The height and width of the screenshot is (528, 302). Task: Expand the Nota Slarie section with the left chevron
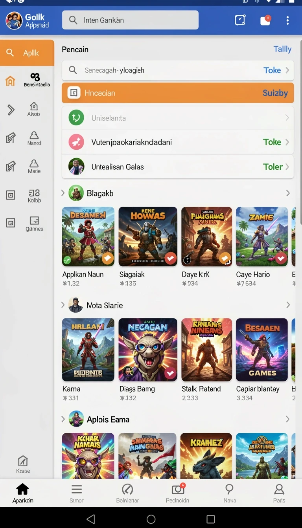[x=63, y=305]
